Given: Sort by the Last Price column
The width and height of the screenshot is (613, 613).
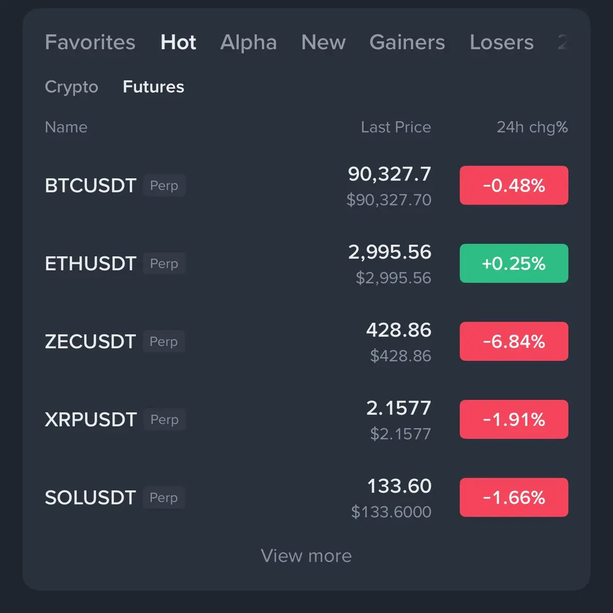Looking at the screenshot, I should [395, 127].
